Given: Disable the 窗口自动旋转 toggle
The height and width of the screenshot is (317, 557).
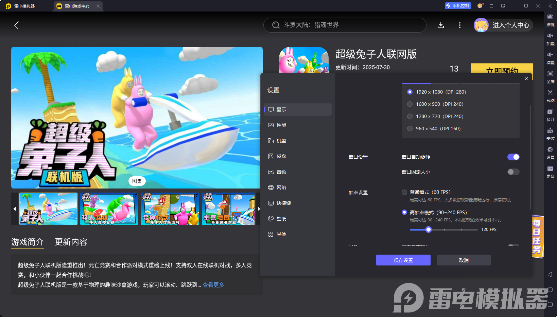Looking at the screenshot, I should (513, 157).
